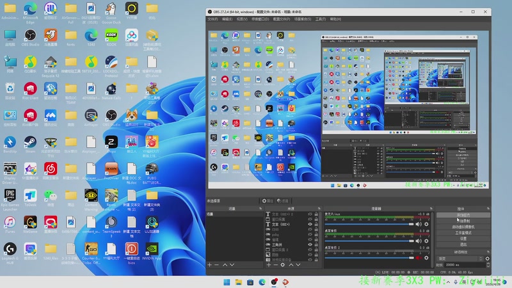
Task: Click the 开始推流 start streaming button
Action: coord(463,215)
